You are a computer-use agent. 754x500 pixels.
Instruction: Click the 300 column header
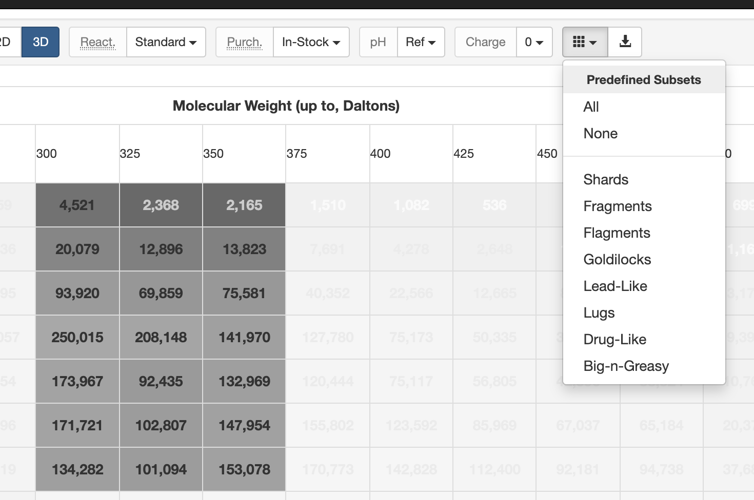tap(77, 154)
